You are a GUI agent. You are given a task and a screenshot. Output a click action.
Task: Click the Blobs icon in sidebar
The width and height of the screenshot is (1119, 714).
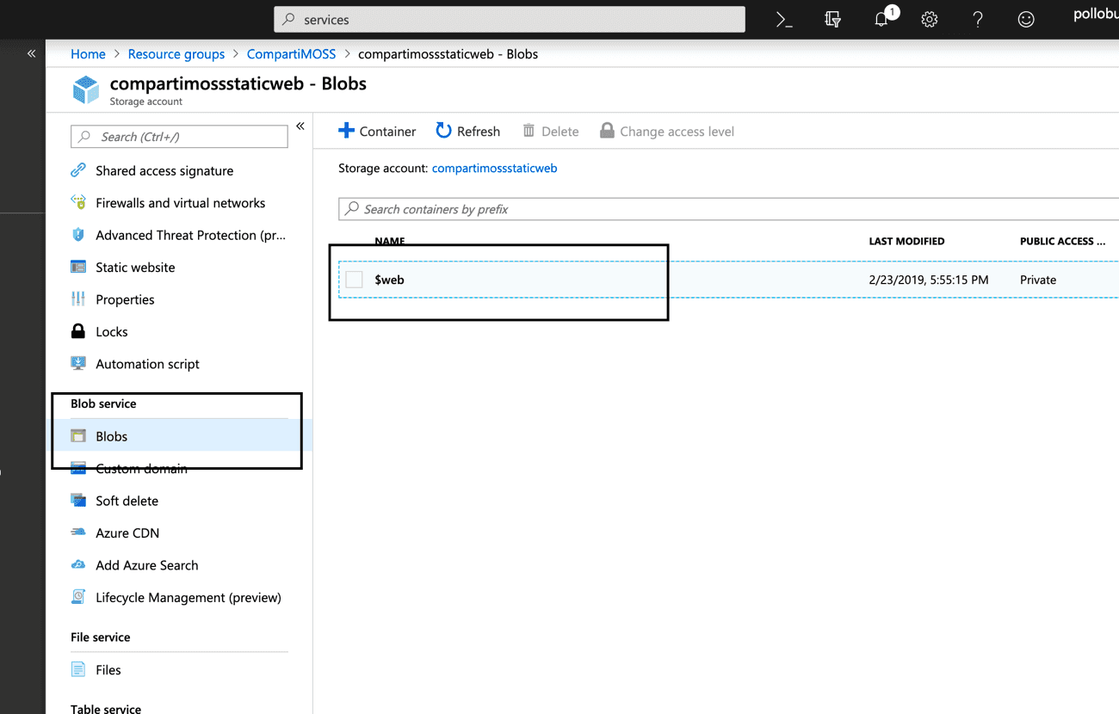78,436
